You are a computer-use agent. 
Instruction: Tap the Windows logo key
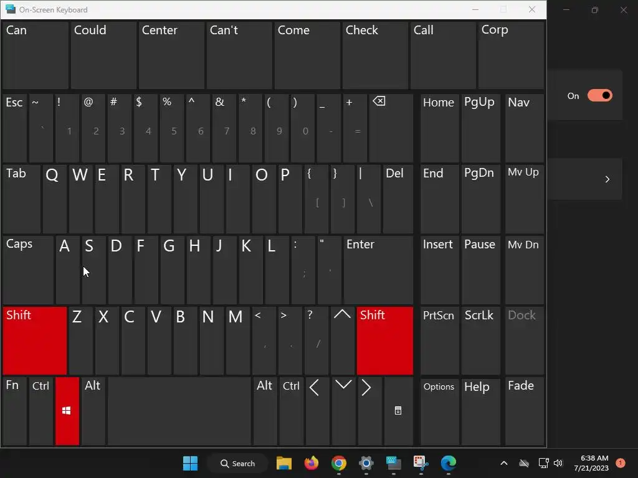click(x=67, y=411)
